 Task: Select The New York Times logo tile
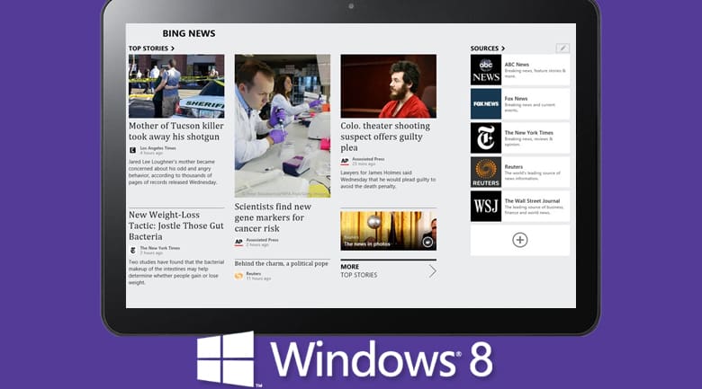(486, 138)
